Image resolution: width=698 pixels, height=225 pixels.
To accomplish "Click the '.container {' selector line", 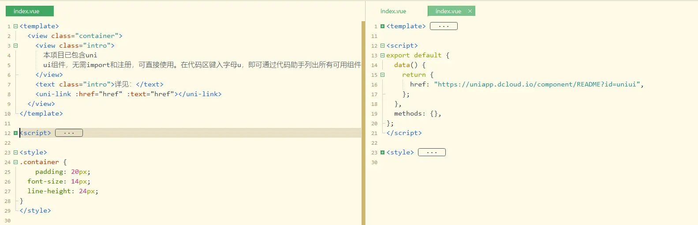I will tap(43, 162).
